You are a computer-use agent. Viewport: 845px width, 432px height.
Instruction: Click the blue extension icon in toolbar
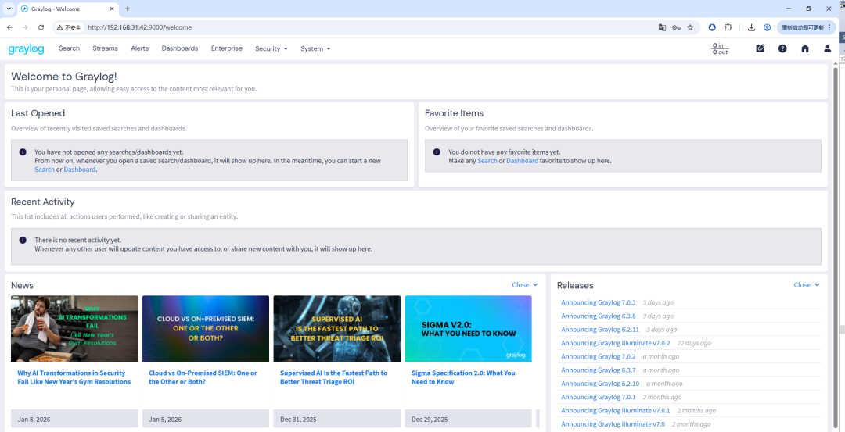[712, 27]
